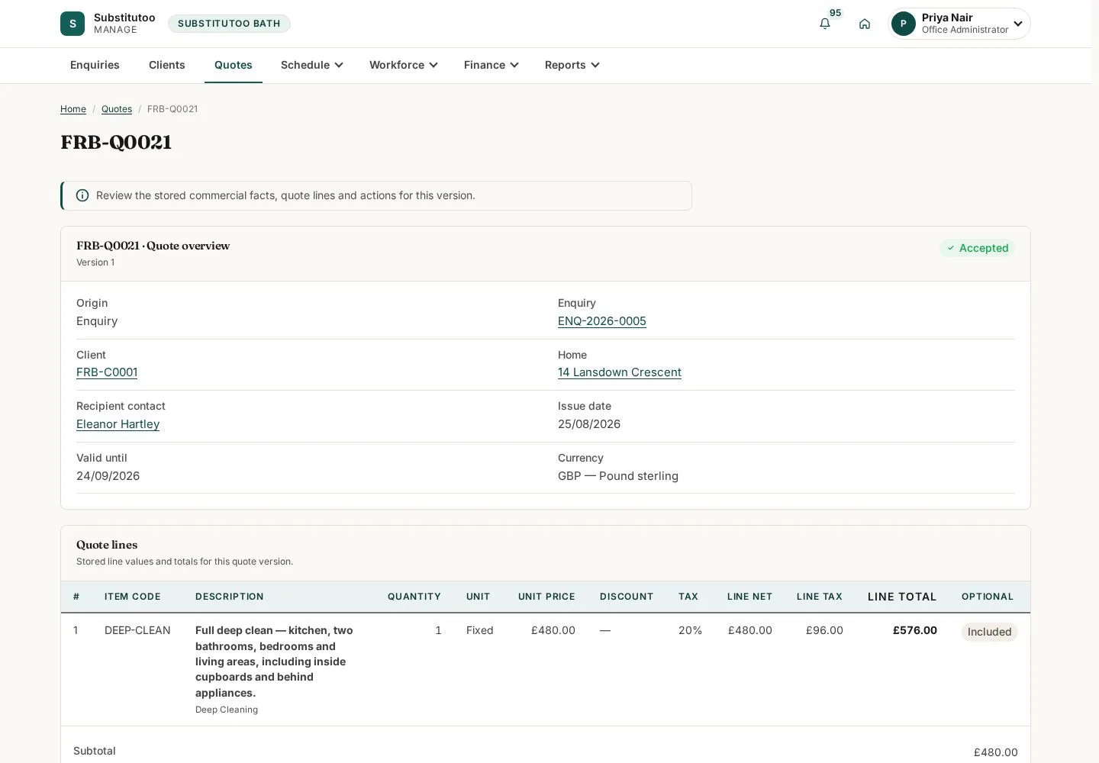The height and width of the screenshot is (763, 1099).
Task: Click the DEEP-CLEAN item code cell
Action: 137,630
